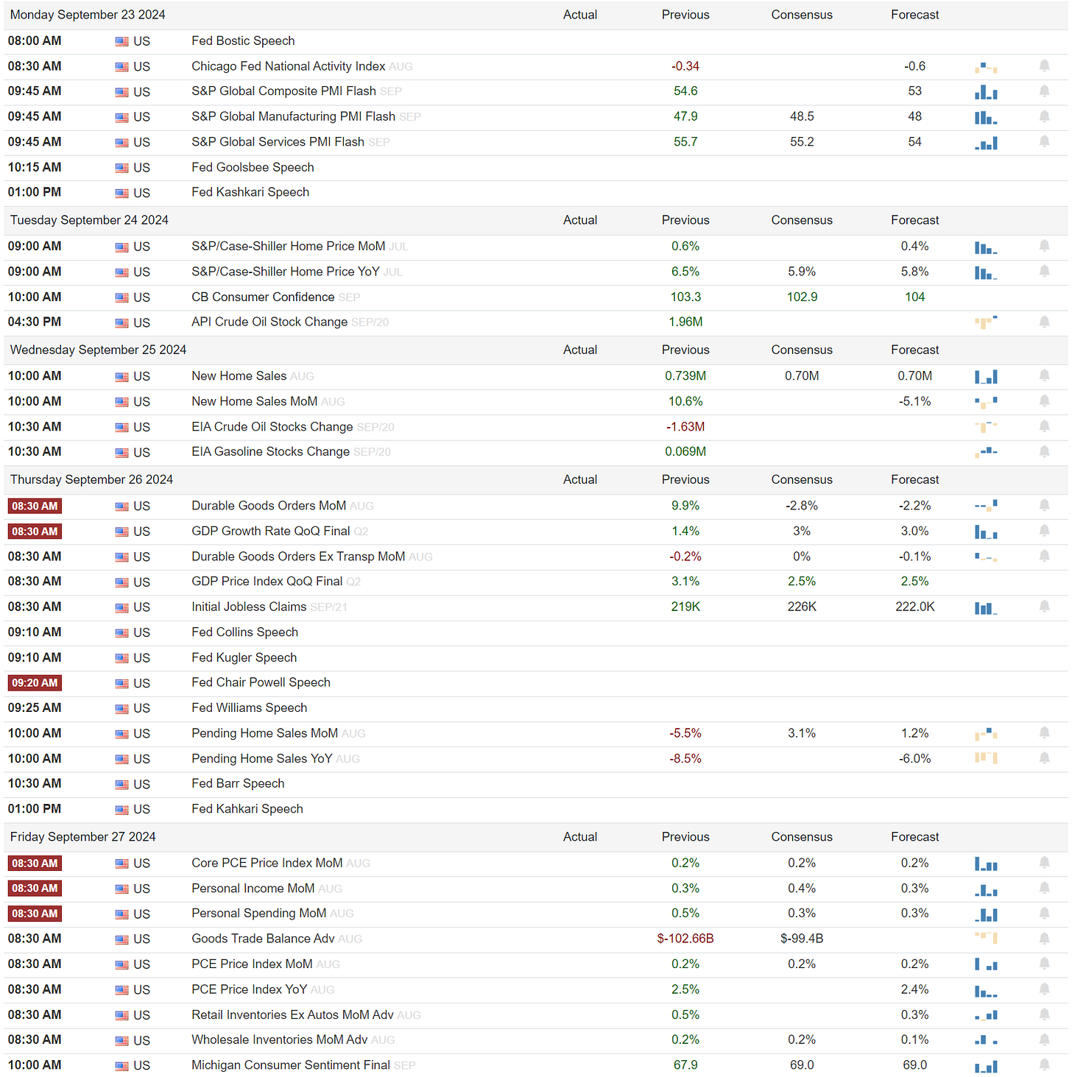Click the forecast value 222.0K
This screenshot has height=1077, width=1072.
915,607
